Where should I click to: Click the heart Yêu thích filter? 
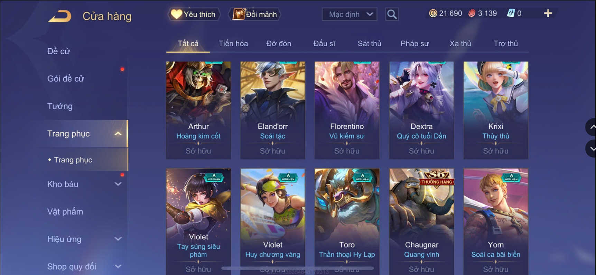(194, 15)
